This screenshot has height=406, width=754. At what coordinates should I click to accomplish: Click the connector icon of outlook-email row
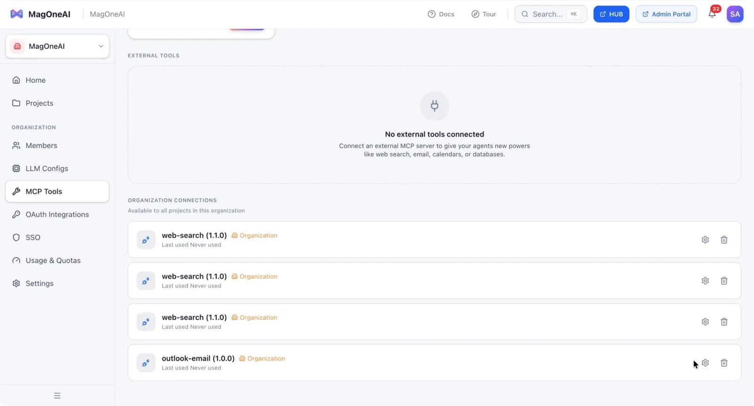pyautogui.click(x=146, y=363)
